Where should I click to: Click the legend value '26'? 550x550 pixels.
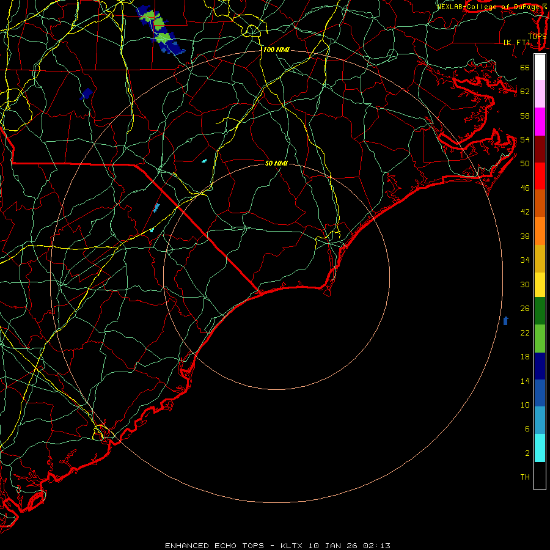(x=525, y=309)
